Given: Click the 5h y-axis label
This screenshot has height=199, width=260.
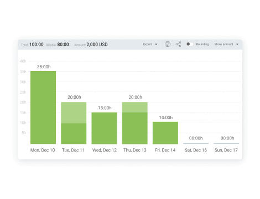Looking at the screenshot, I should 24,133.
